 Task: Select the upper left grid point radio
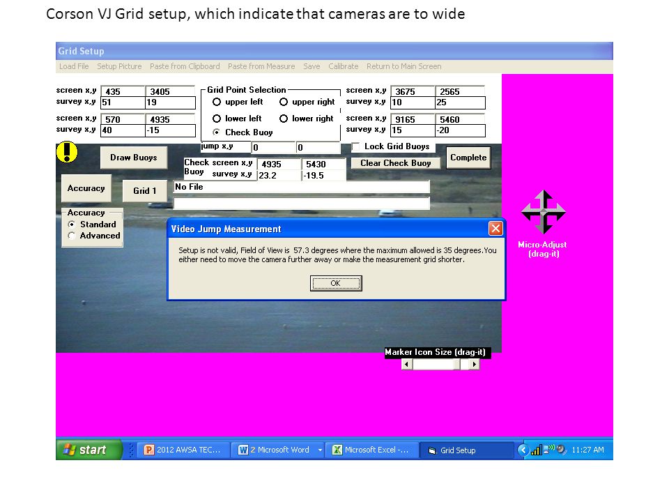coord(217,102)
